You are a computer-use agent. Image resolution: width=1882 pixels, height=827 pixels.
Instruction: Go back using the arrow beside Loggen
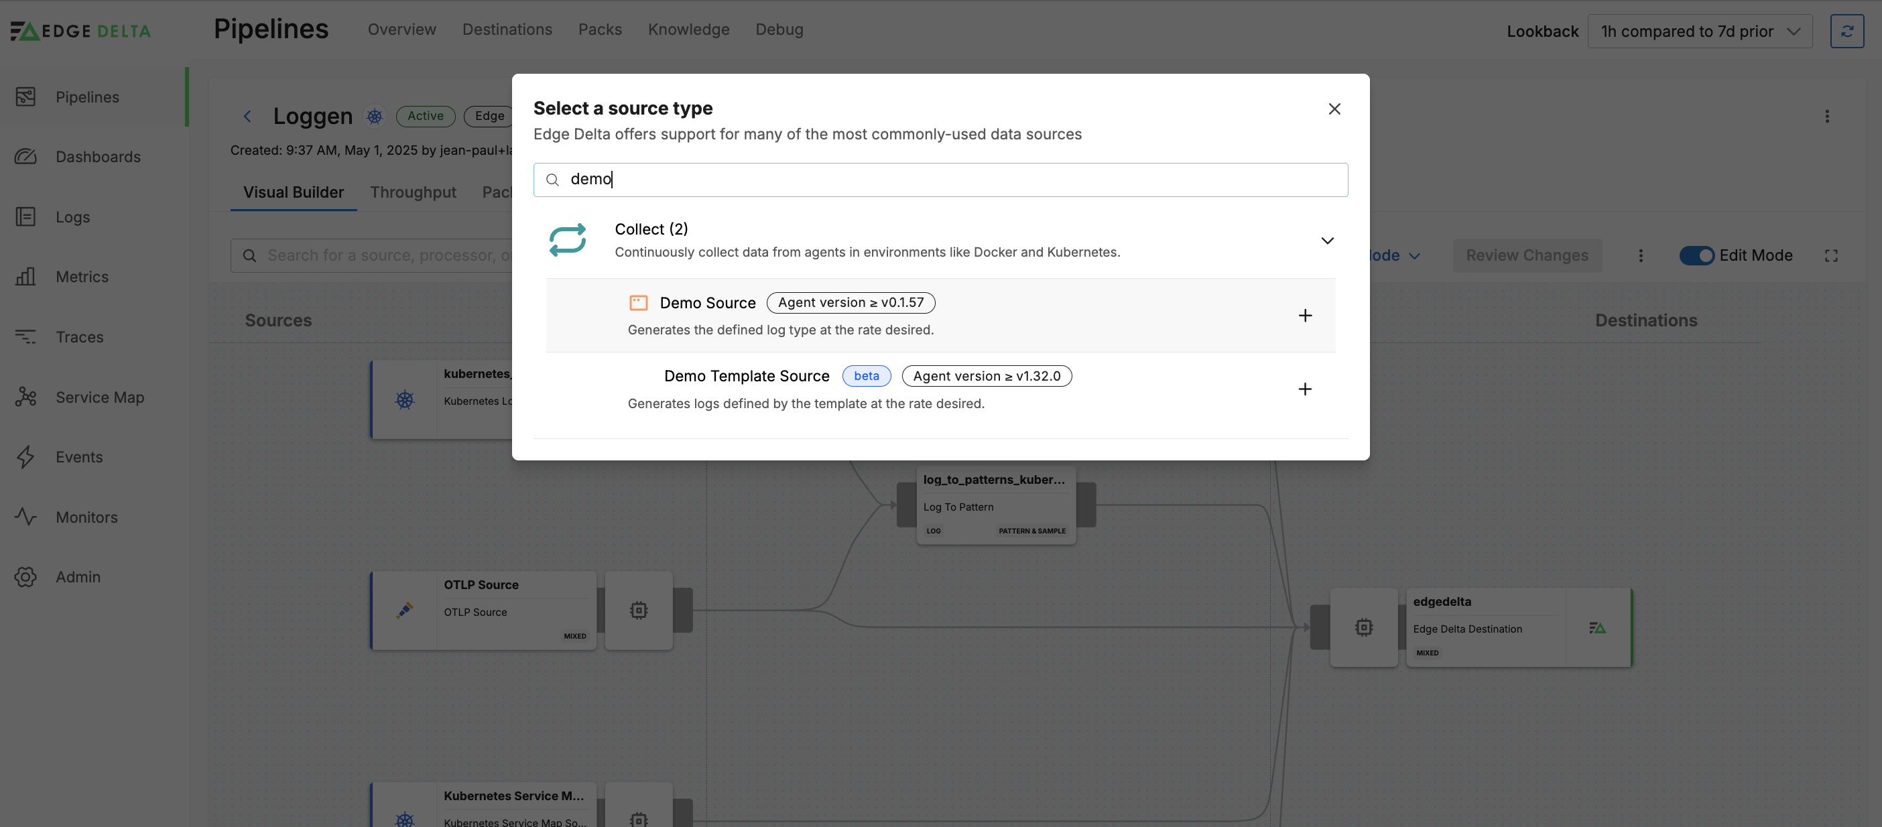(x=247, y=116)
